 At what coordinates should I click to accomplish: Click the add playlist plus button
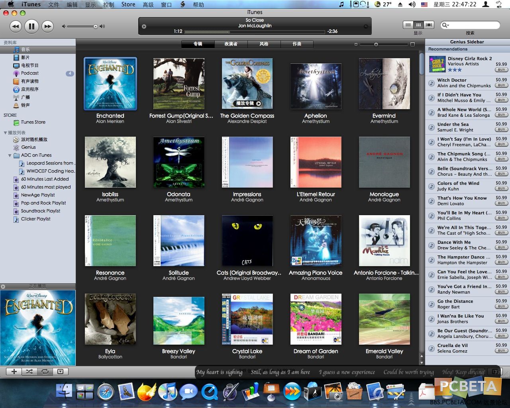[x=14, y=371]
